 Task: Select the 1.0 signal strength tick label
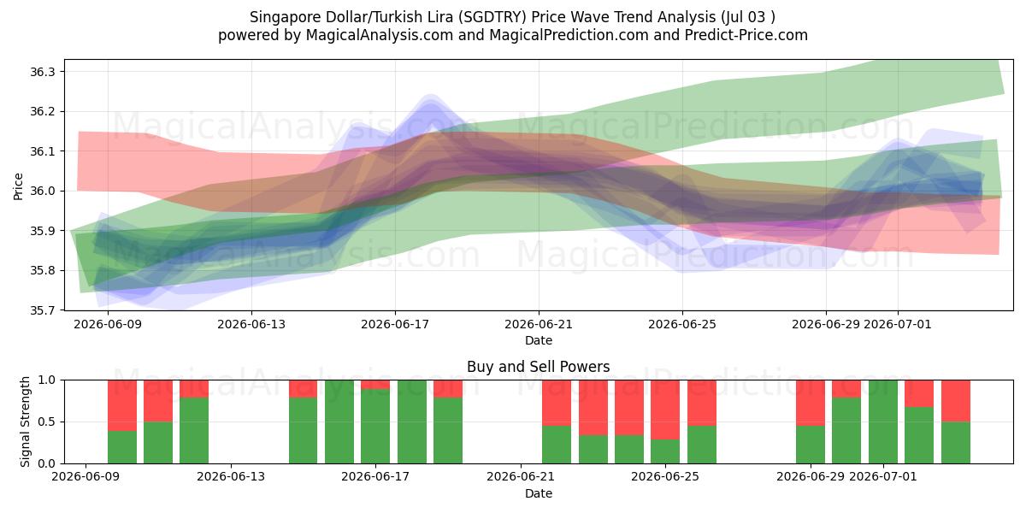coord(45,380)
